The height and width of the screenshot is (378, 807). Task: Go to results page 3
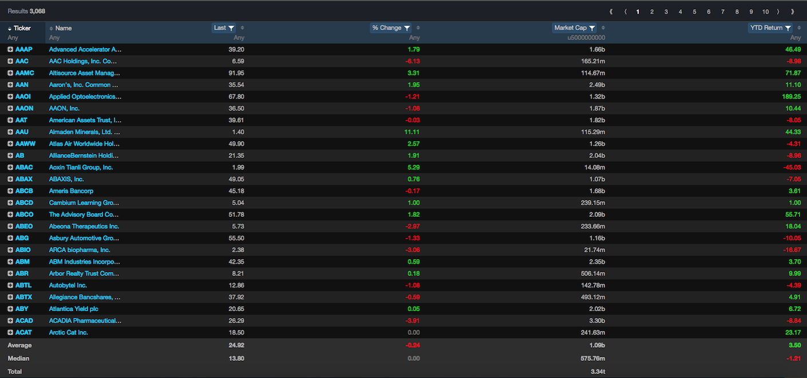(666, 11)
